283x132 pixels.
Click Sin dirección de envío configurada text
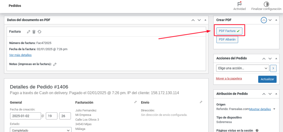point(164,115)
